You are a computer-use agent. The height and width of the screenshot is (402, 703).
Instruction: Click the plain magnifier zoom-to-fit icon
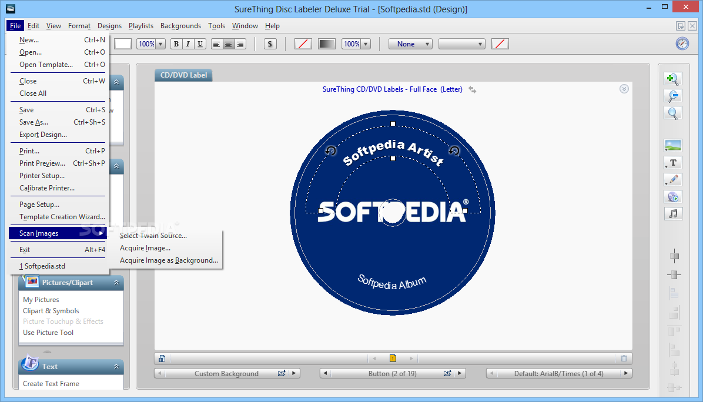672,113
